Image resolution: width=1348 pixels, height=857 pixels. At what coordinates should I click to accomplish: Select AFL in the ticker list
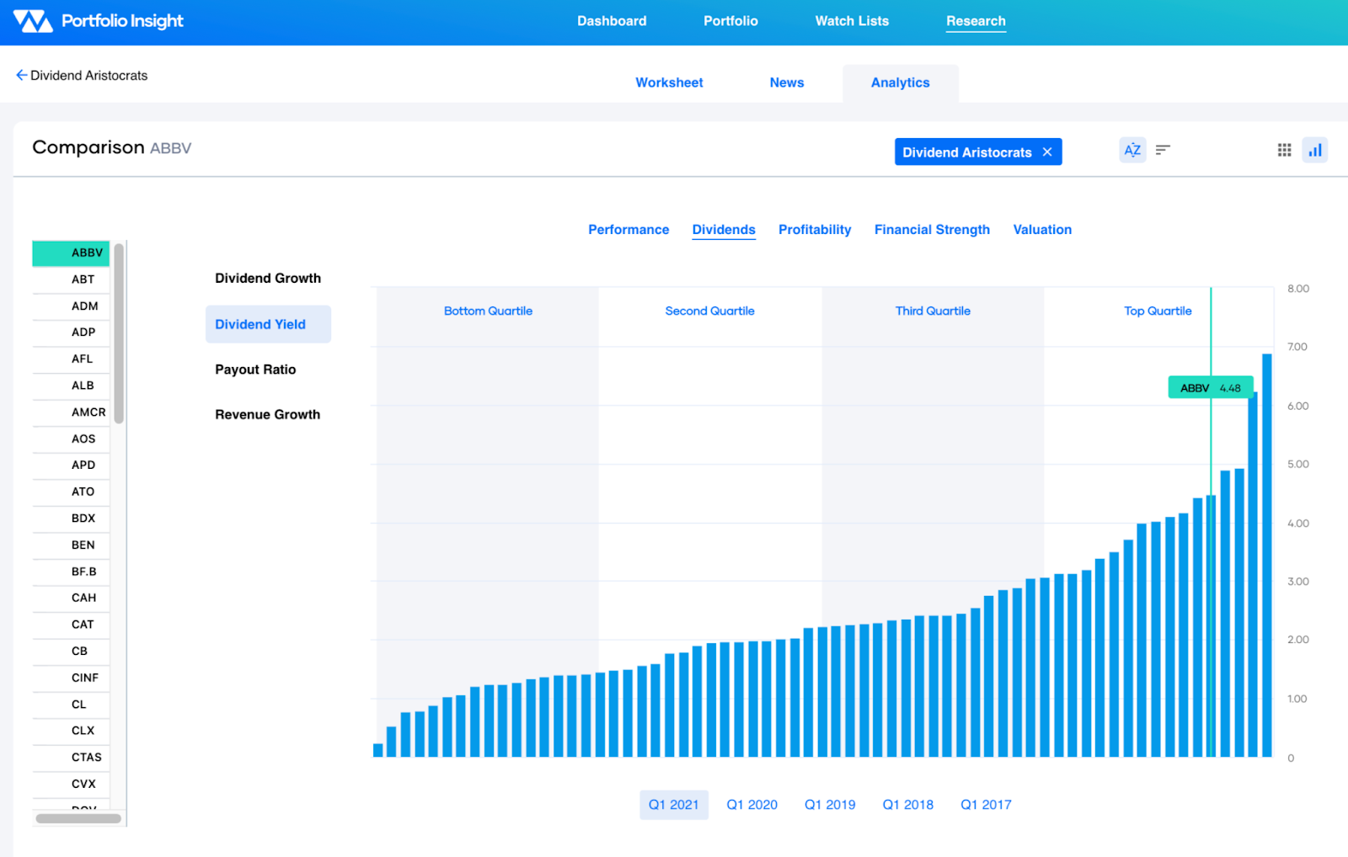[x=71, y=359]
